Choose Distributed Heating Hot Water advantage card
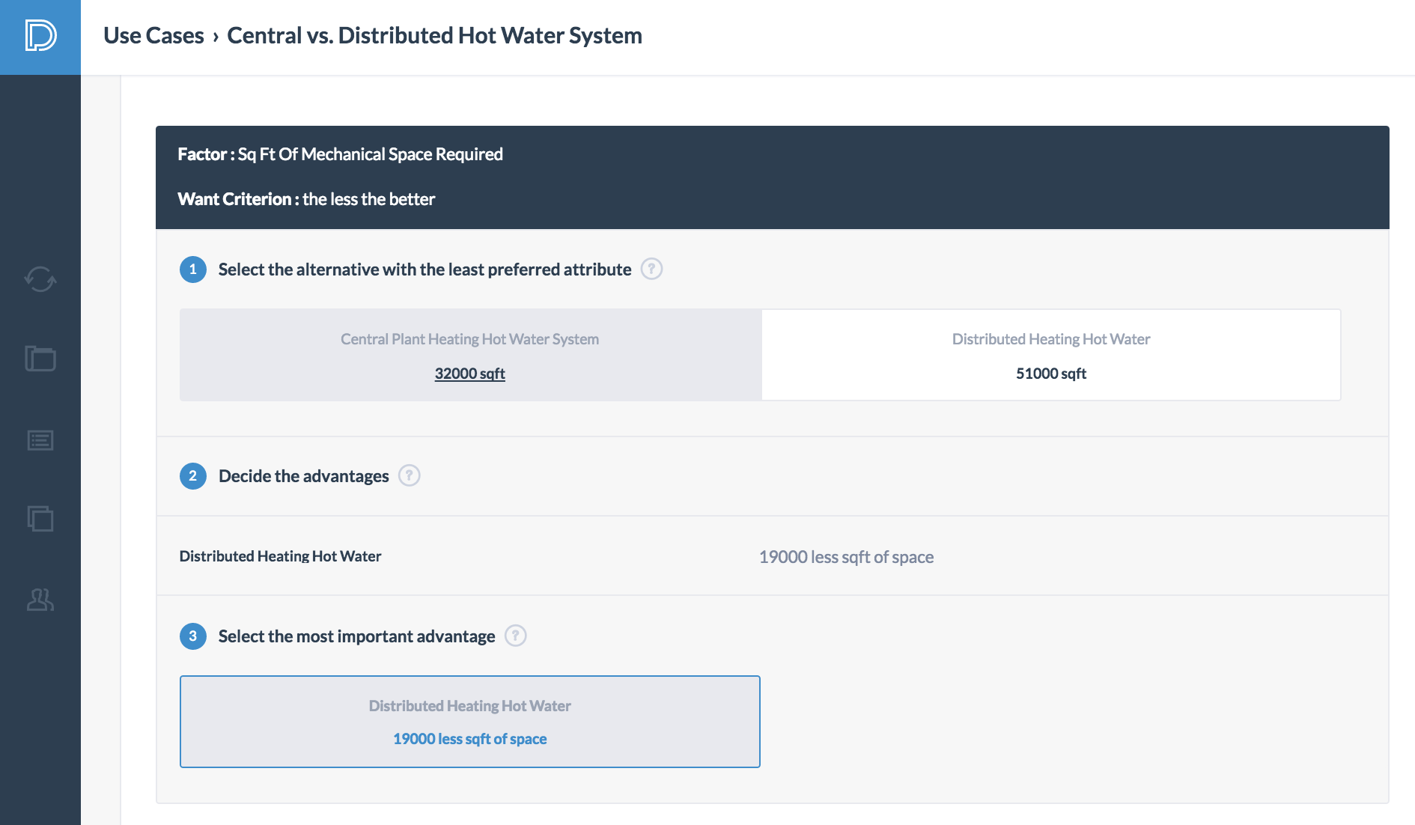Screen dimensions: 1415x825 [470, 722]
